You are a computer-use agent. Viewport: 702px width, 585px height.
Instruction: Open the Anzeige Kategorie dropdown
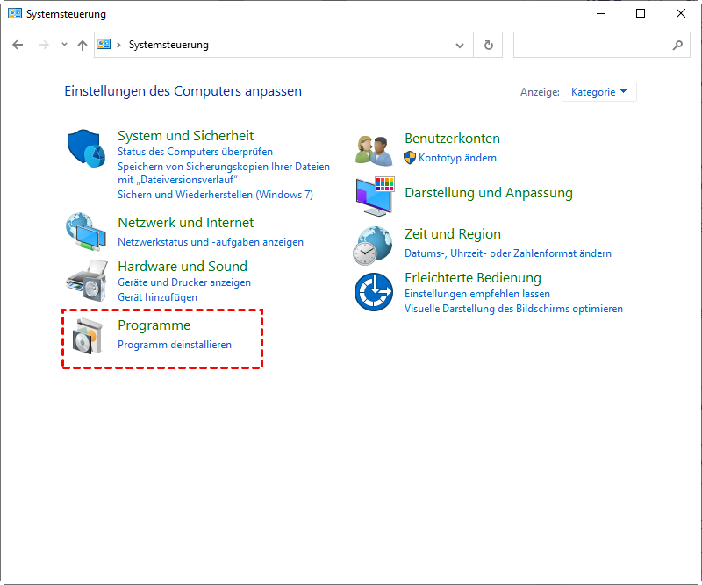(600, 91)
